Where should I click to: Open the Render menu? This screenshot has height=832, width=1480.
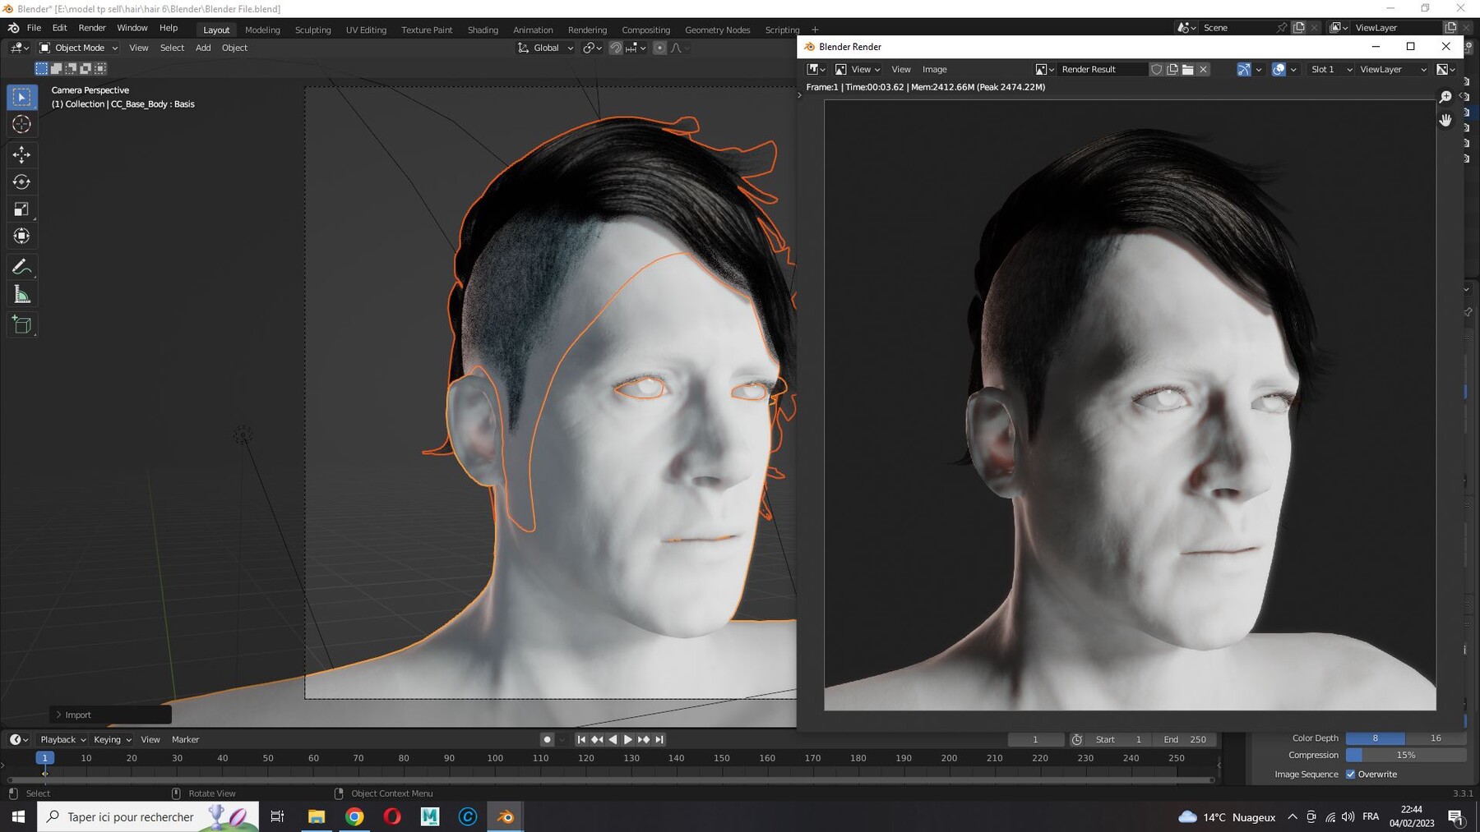point(92,28)
